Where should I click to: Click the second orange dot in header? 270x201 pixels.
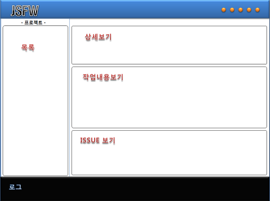[232, 10]
